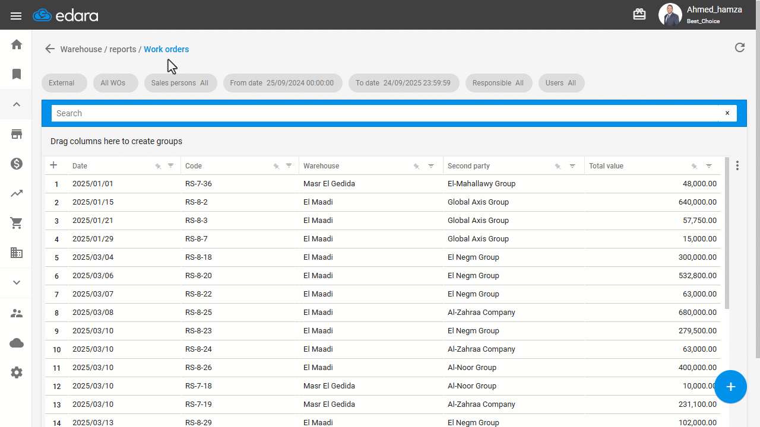Screen dimensions: 760x427
Task: Expand sidebar section with down chevron
Action: 17,282
